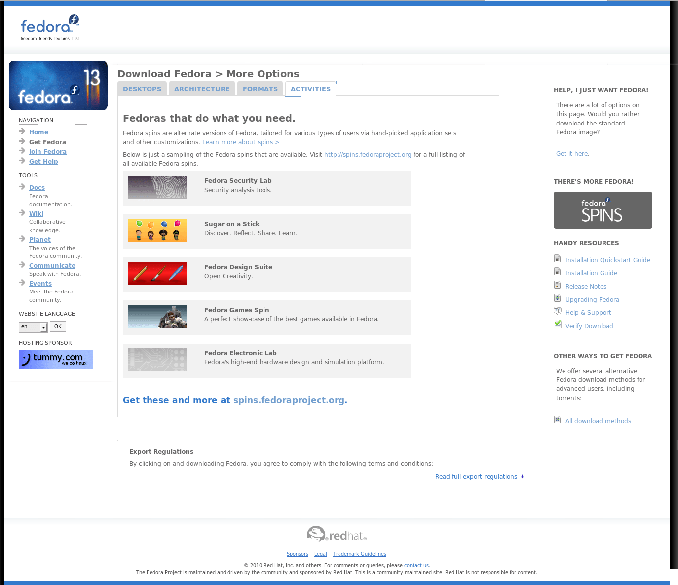Open the Events link

pos(40,284)
